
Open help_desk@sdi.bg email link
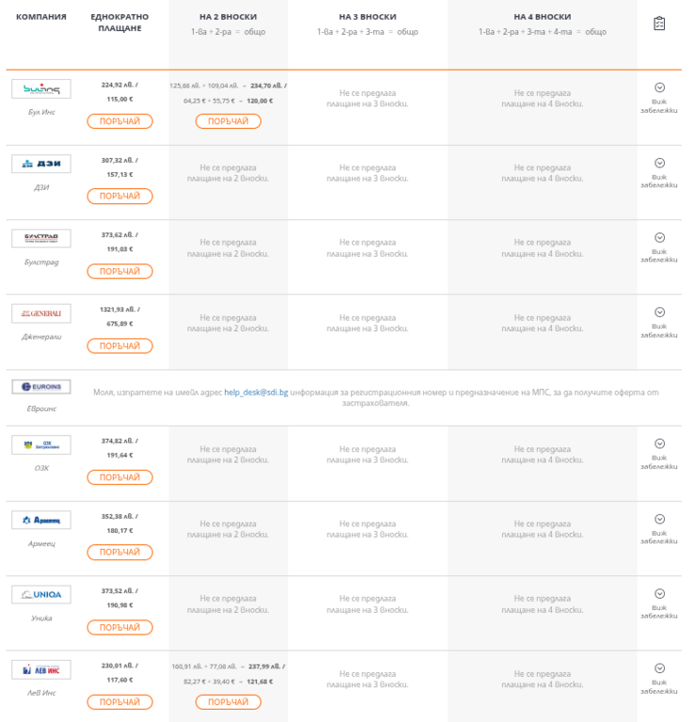coord(256,392)
